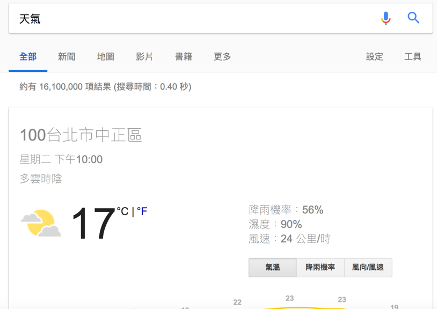Open the 設定 settings dropdown
The image size is (437, 309).
click(374, 57)
